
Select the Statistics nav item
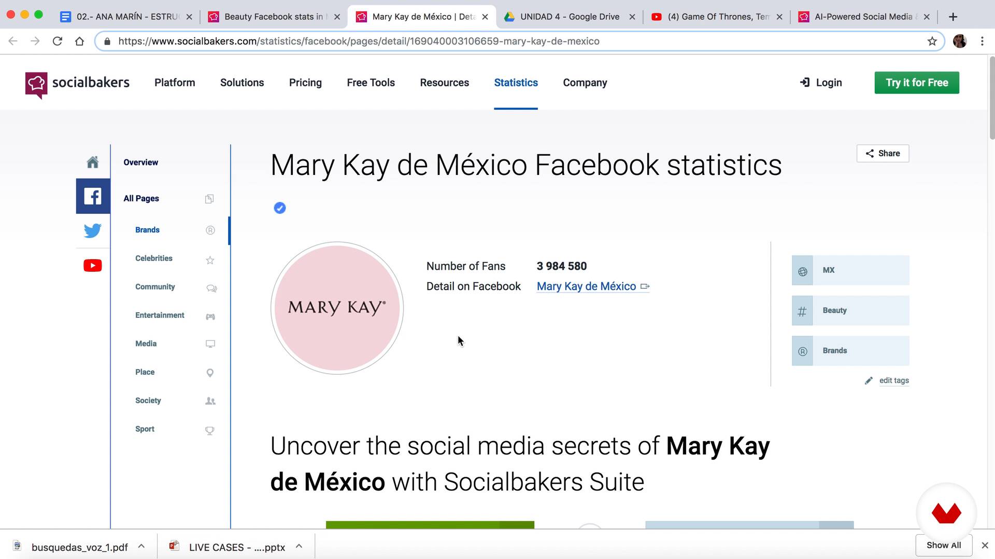tap(516, 83)
